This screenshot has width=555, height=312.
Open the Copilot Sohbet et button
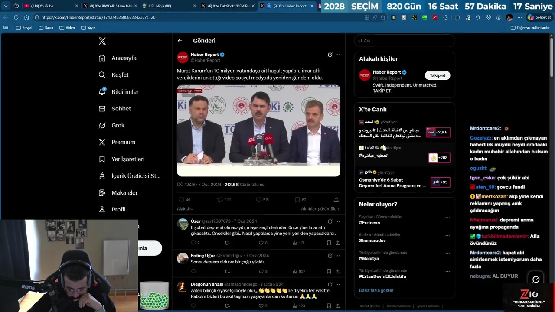[x=539, y=17]
